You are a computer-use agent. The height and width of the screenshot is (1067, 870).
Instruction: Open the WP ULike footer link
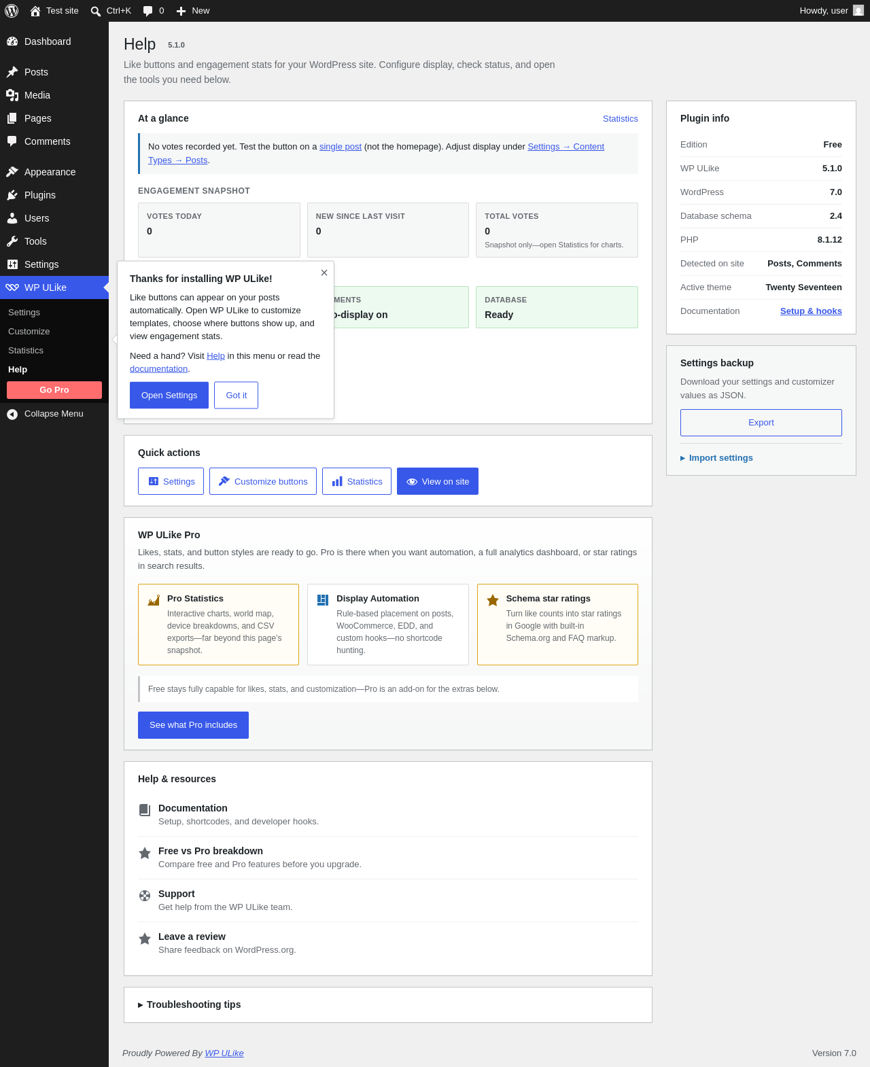[224, 1053]
